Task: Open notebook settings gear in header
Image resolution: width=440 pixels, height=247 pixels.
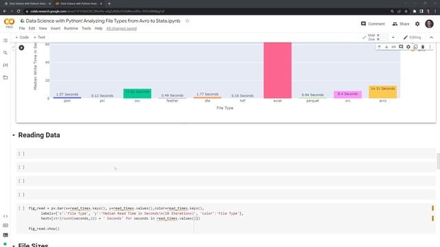Action: 417,24
